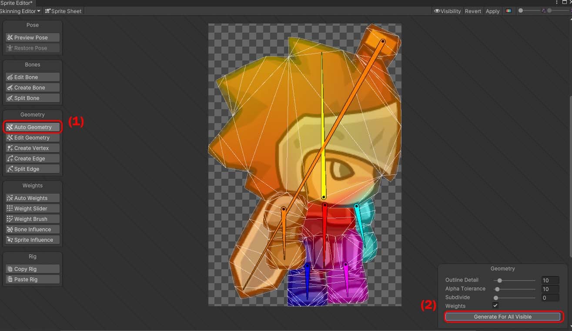572x331 pixels.
Task: Select the Edit Bone tool
Action: pyautogui.click(x=33, y=77)
